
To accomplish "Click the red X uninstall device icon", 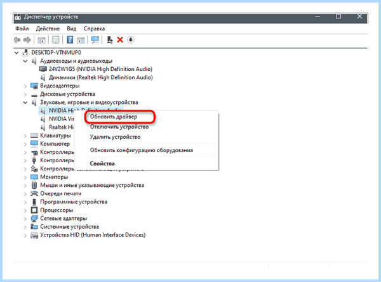I will click(120, 40).
